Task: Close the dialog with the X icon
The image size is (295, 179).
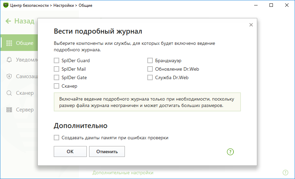Action: [x=251, y=25]
